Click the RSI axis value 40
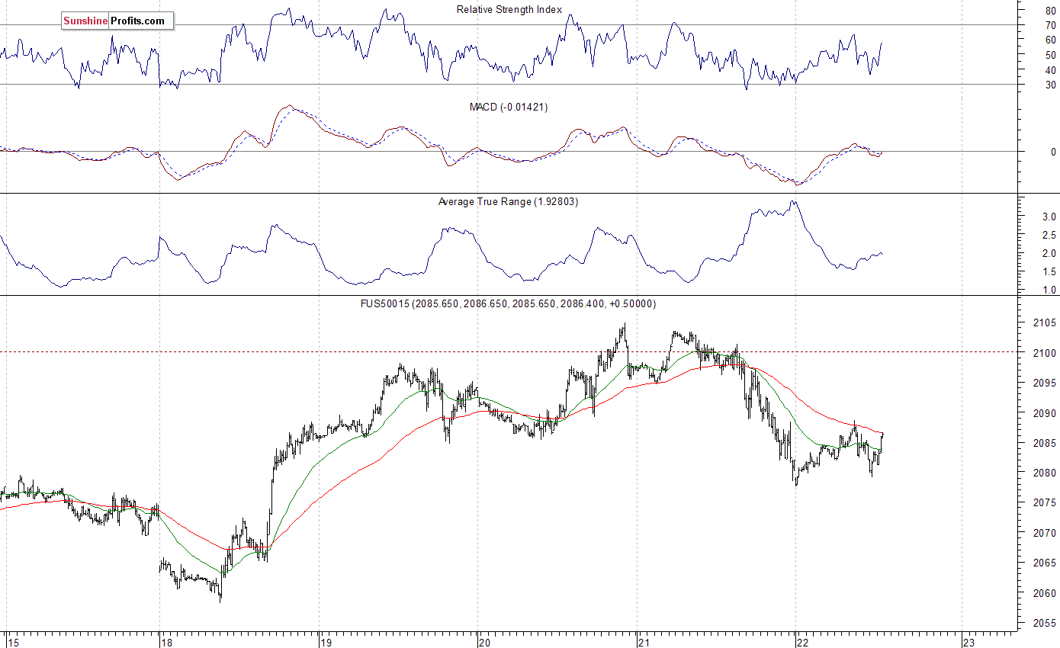 pos(1051,71)
